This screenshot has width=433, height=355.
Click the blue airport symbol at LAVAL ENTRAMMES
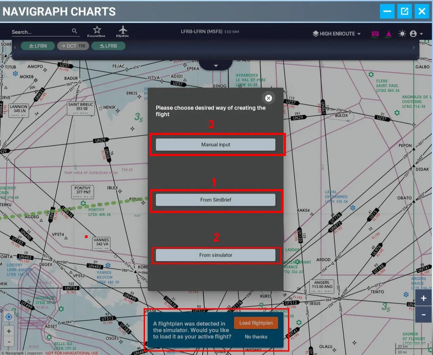pyautogui.click(x=353, y=208)
